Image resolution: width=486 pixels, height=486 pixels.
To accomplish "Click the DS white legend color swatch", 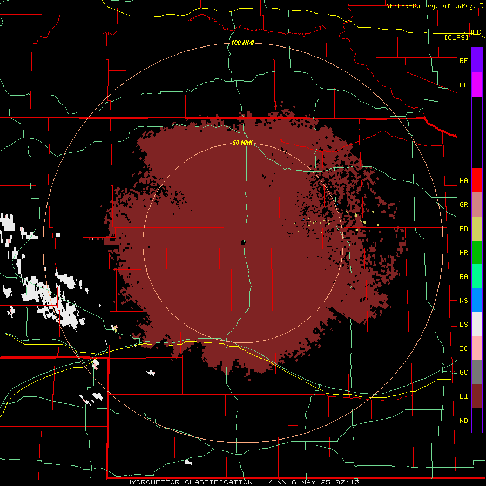I will click(477, 324).
